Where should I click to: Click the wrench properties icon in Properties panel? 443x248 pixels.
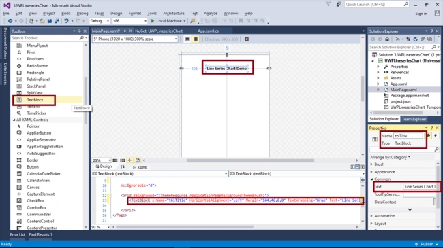429,136
